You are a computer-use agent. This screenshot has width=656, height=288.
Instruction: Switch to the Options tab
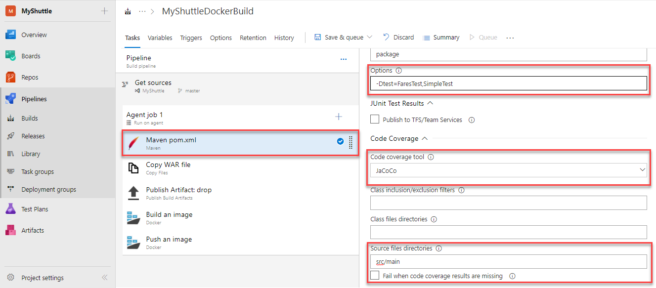(221, 38)
